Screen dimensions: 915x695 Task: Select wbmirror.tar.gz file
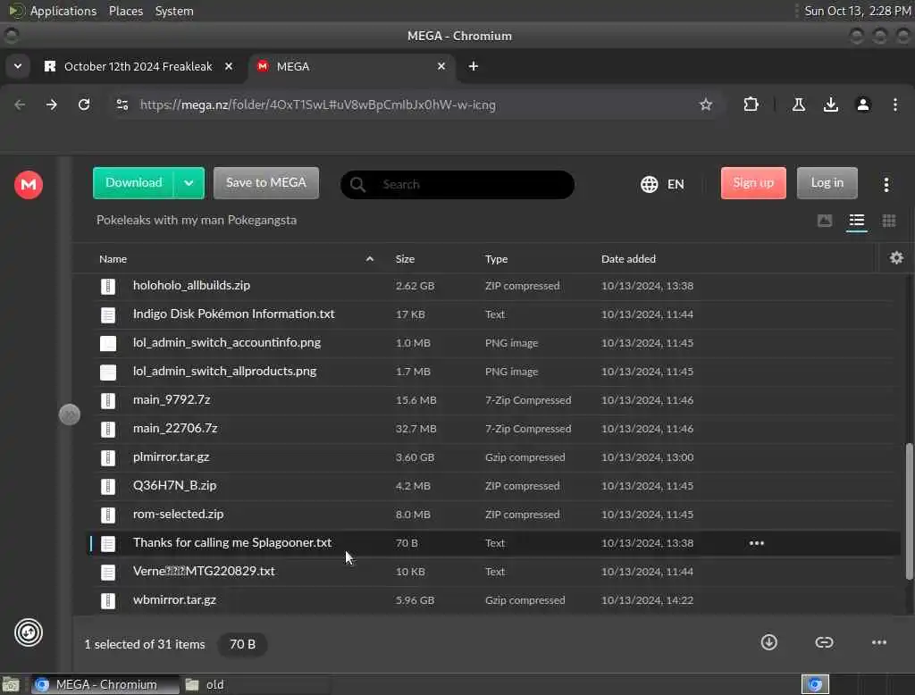coord(493,600)
